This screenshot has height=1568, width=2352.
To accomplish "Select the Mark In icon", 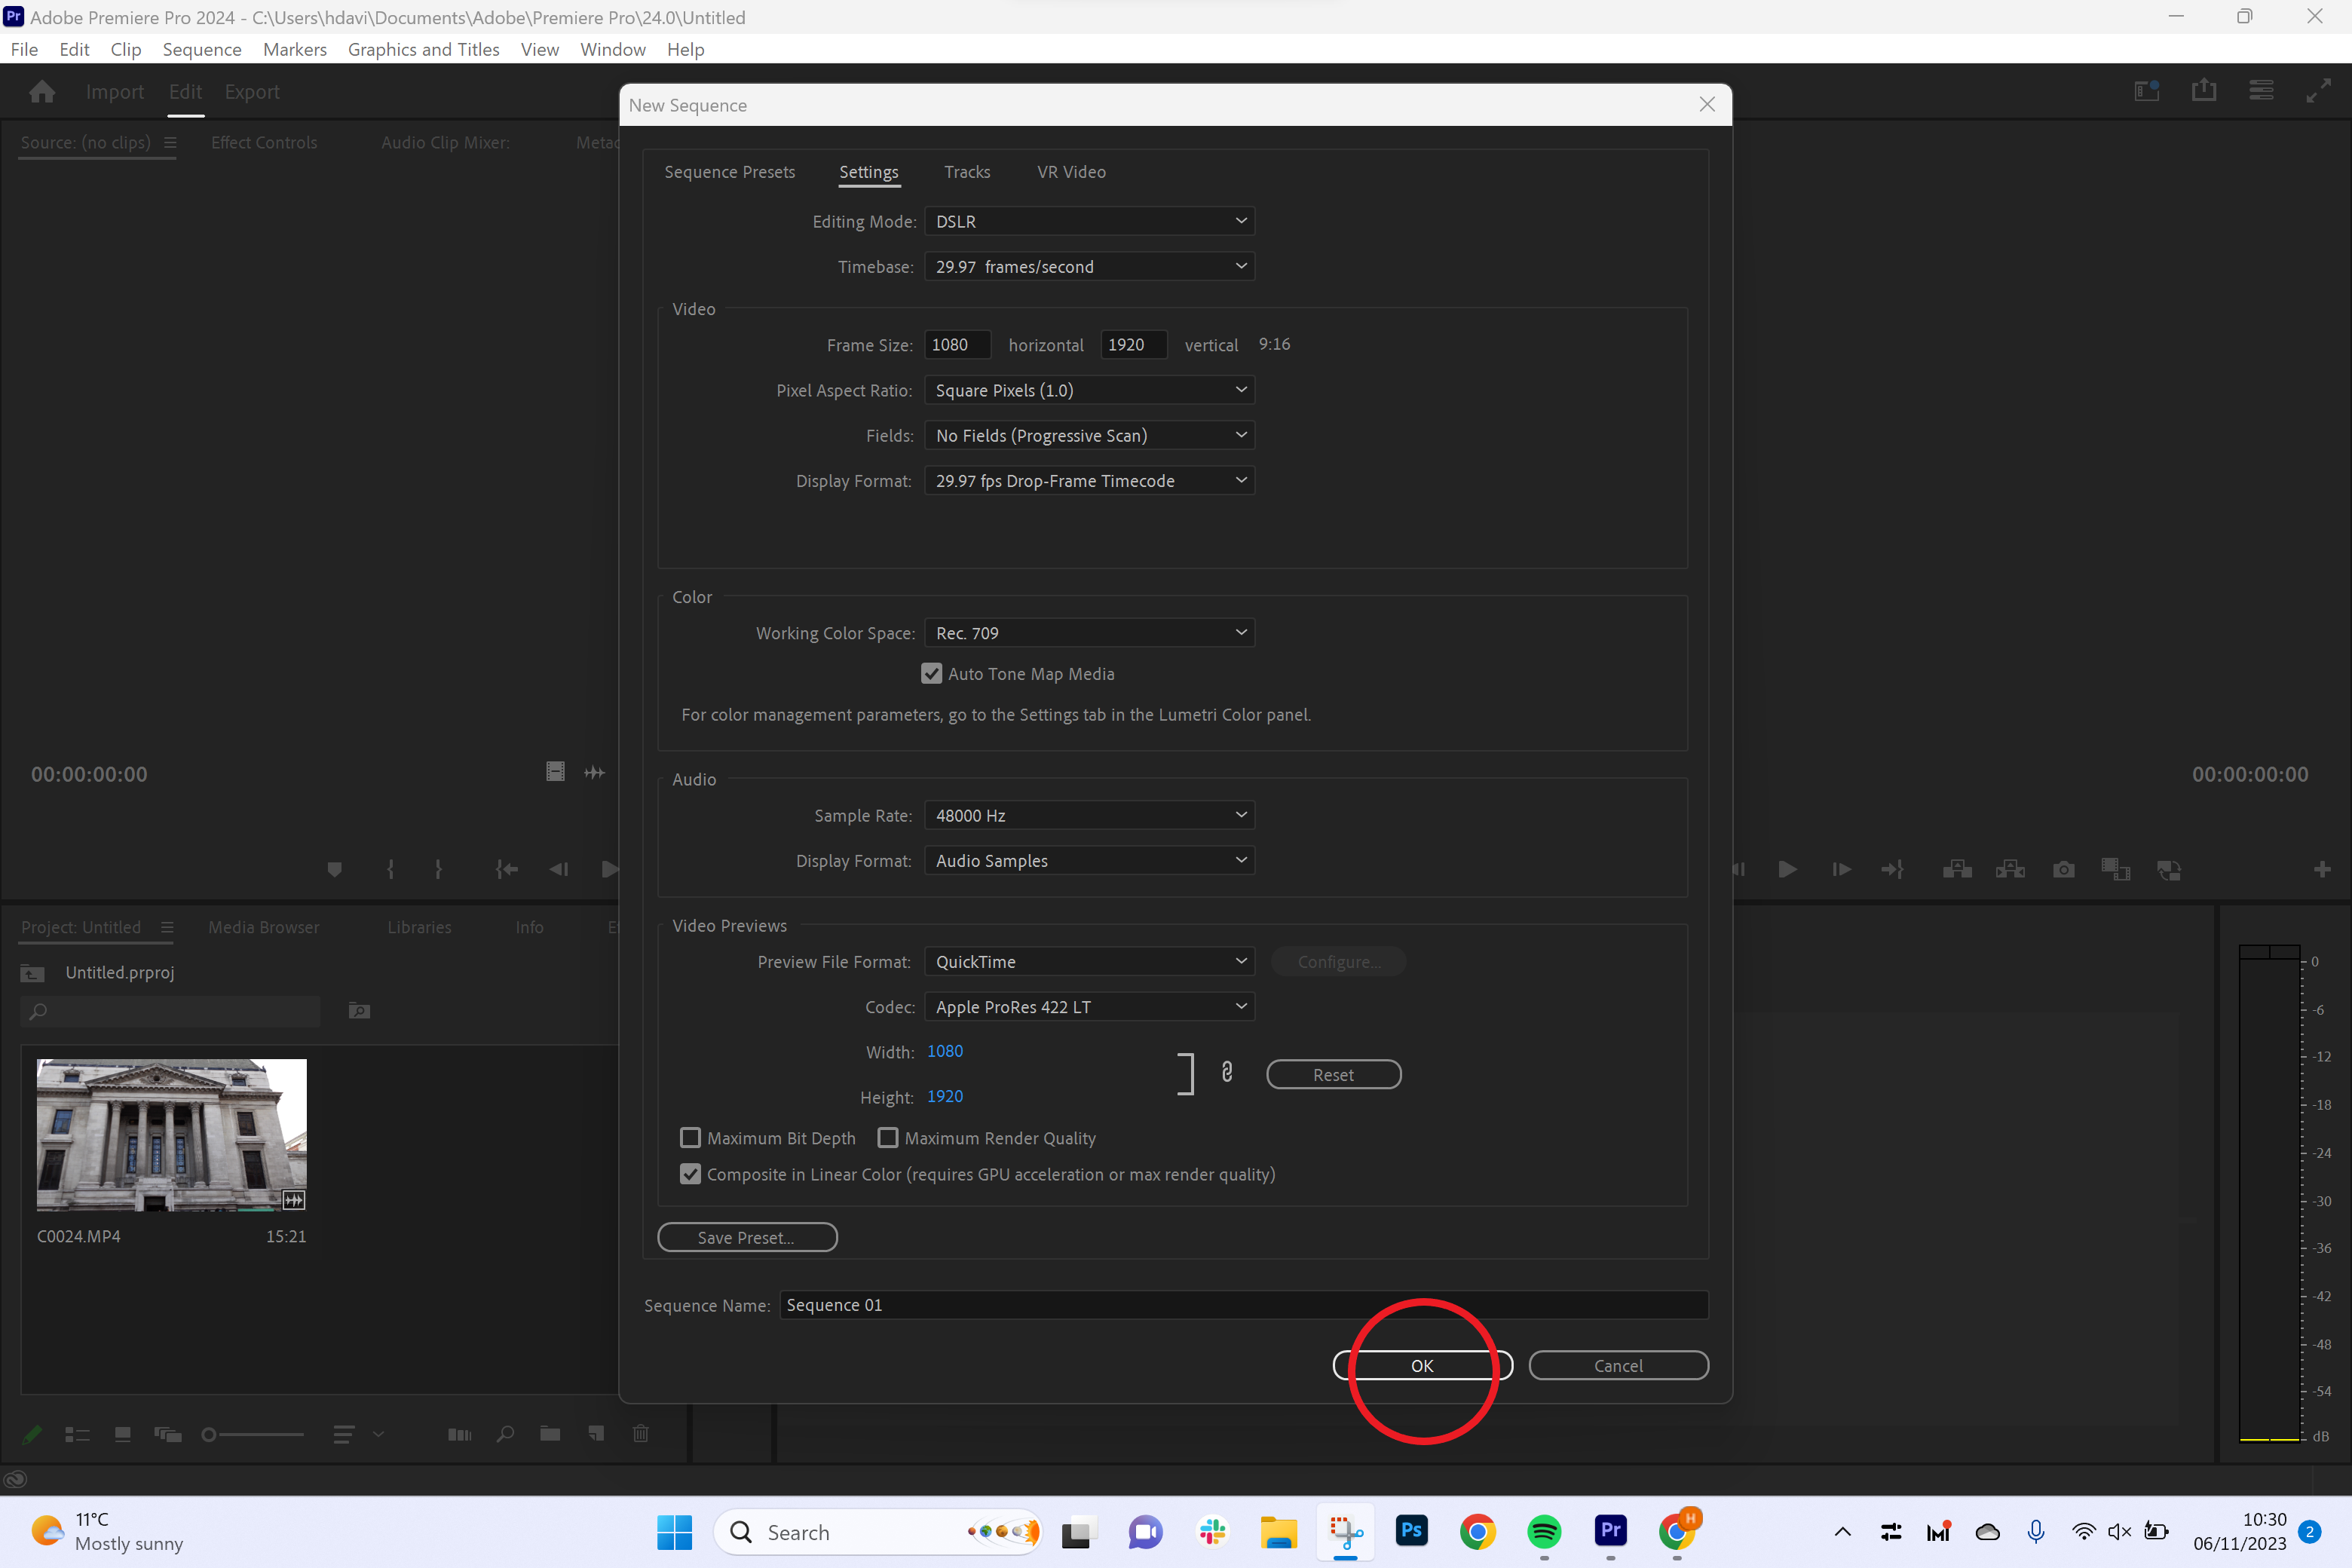I will coord(390,869).
